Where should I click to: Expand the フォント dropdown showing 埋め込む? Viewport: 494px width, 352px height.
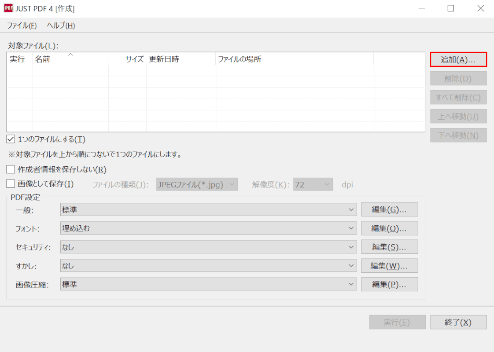[208, 228]
